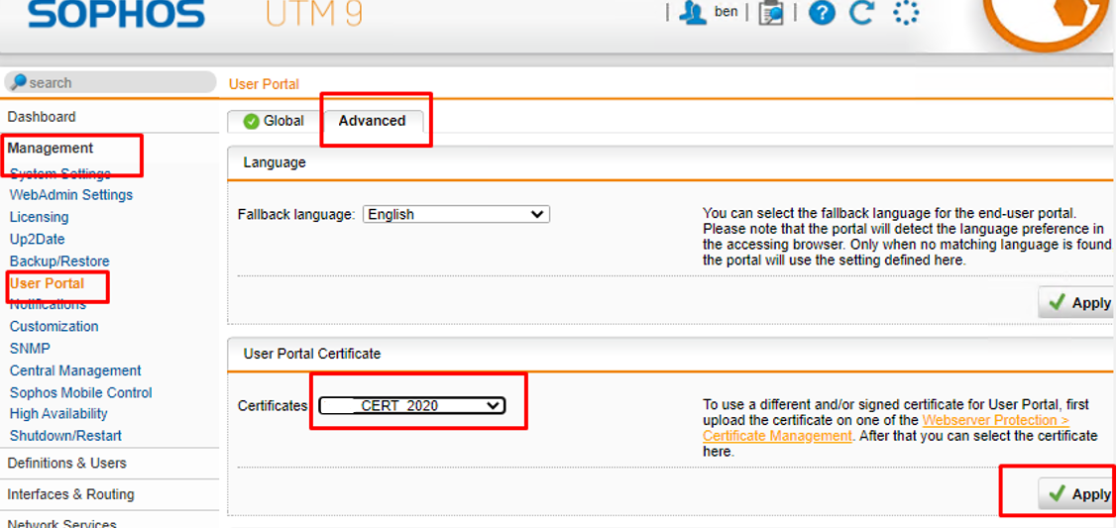Apply the Language settings
Screen dimensions: 1119x528
point(1077,302)
